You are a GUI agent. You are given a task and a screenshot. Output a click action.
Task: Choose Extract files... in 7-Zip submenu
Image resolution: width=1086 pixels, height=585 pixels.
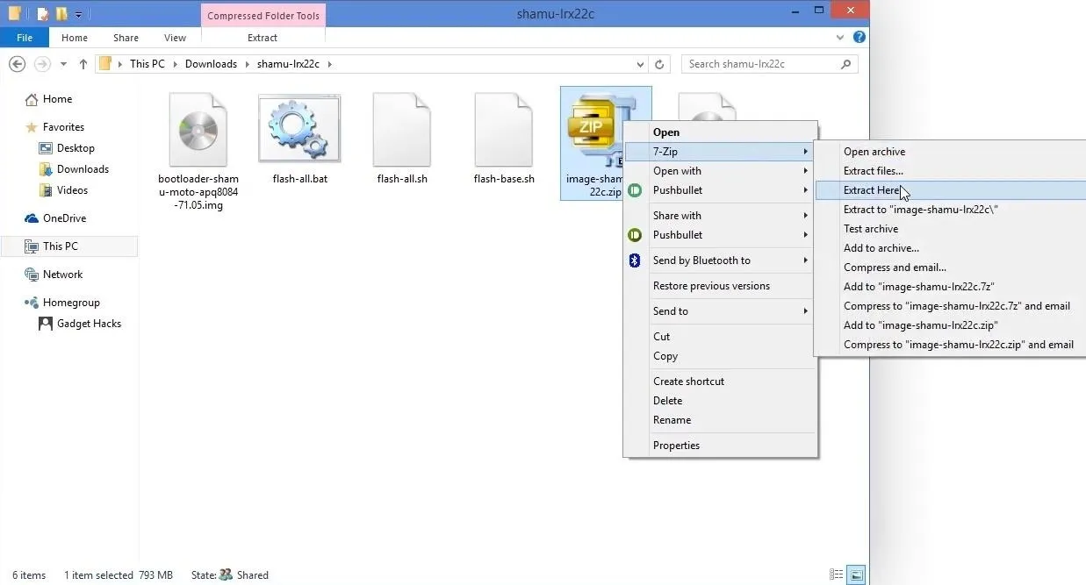951,171
